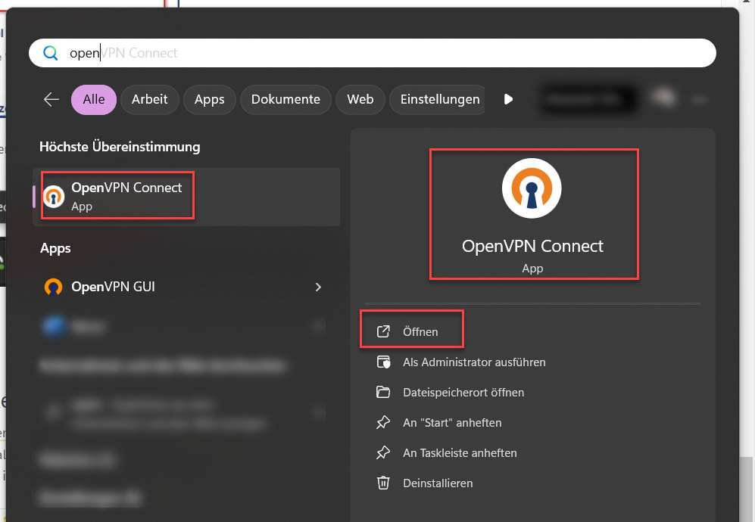
Task: Click the "Apps" section heading above OpenVPN GUI
Action: (x=55, y=248)
